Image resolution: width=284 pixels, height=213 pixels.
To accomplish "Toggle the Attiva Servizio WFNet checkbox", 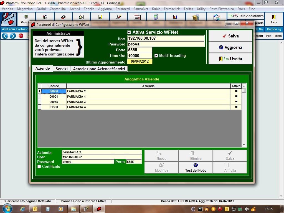I will click(129, 32).
